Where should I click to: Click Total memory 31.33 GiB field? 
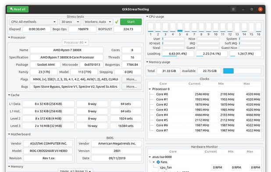(x=169, y=71)
